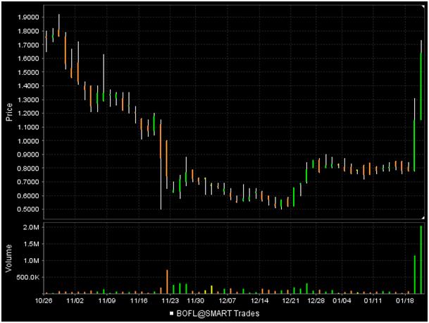Select the 0.5000 price axis label
The image size is (429, 323).
pyautogui.click(x=28, y=209)
